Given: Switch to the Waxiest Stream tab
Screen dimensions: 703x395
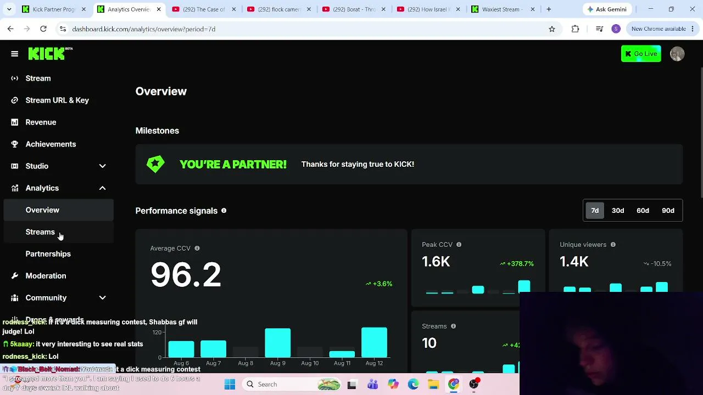Looking at the screenshot, I should [504, 9].
